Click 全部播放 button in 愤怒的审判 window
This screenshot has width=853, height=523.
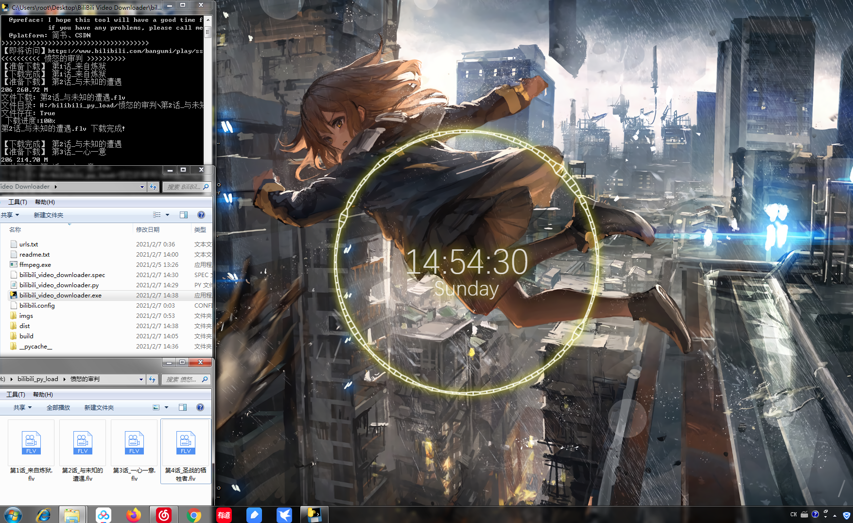[x=58, y=407]
